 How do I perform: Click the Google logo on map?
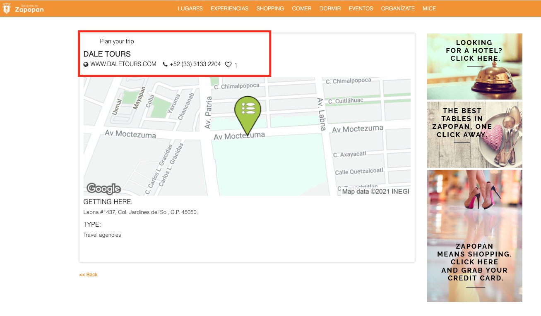pyautogui.click(x=103, y=189)
